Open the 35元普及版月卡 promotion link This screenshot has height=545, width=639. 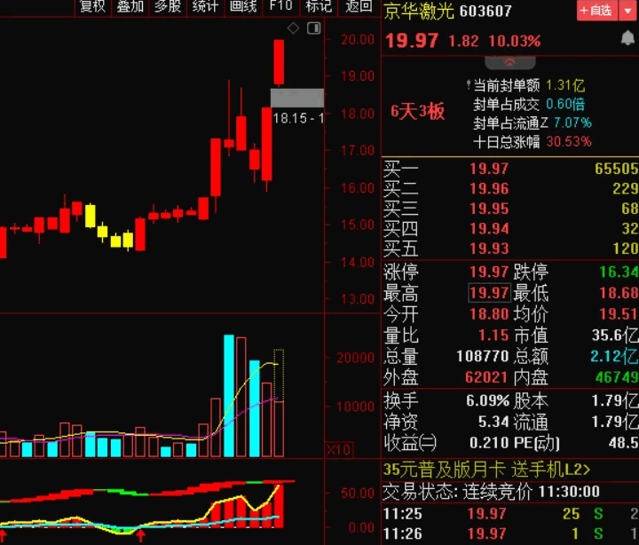coord(486,470)
